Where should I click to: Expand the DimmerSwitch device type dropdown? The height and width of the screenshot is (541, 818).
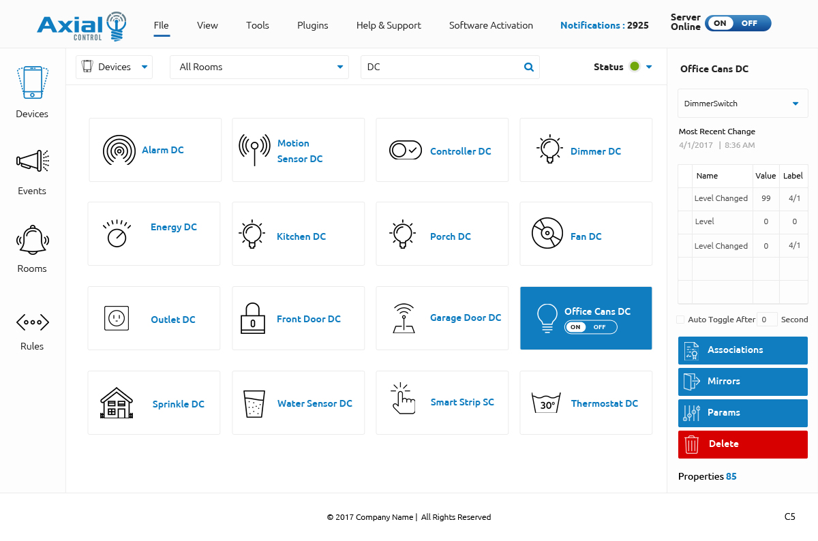click(795, 103)
